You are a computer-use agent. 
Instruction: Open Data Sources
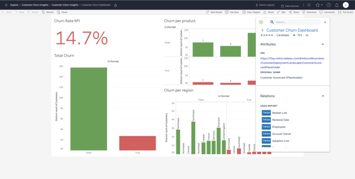290,6
